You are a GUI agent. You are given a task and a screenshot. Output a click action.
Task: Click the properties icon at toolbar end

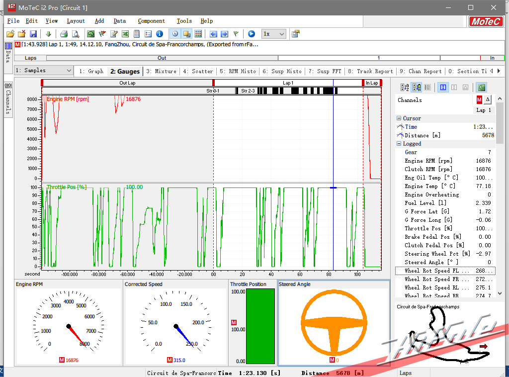click(x=295, y=34)
